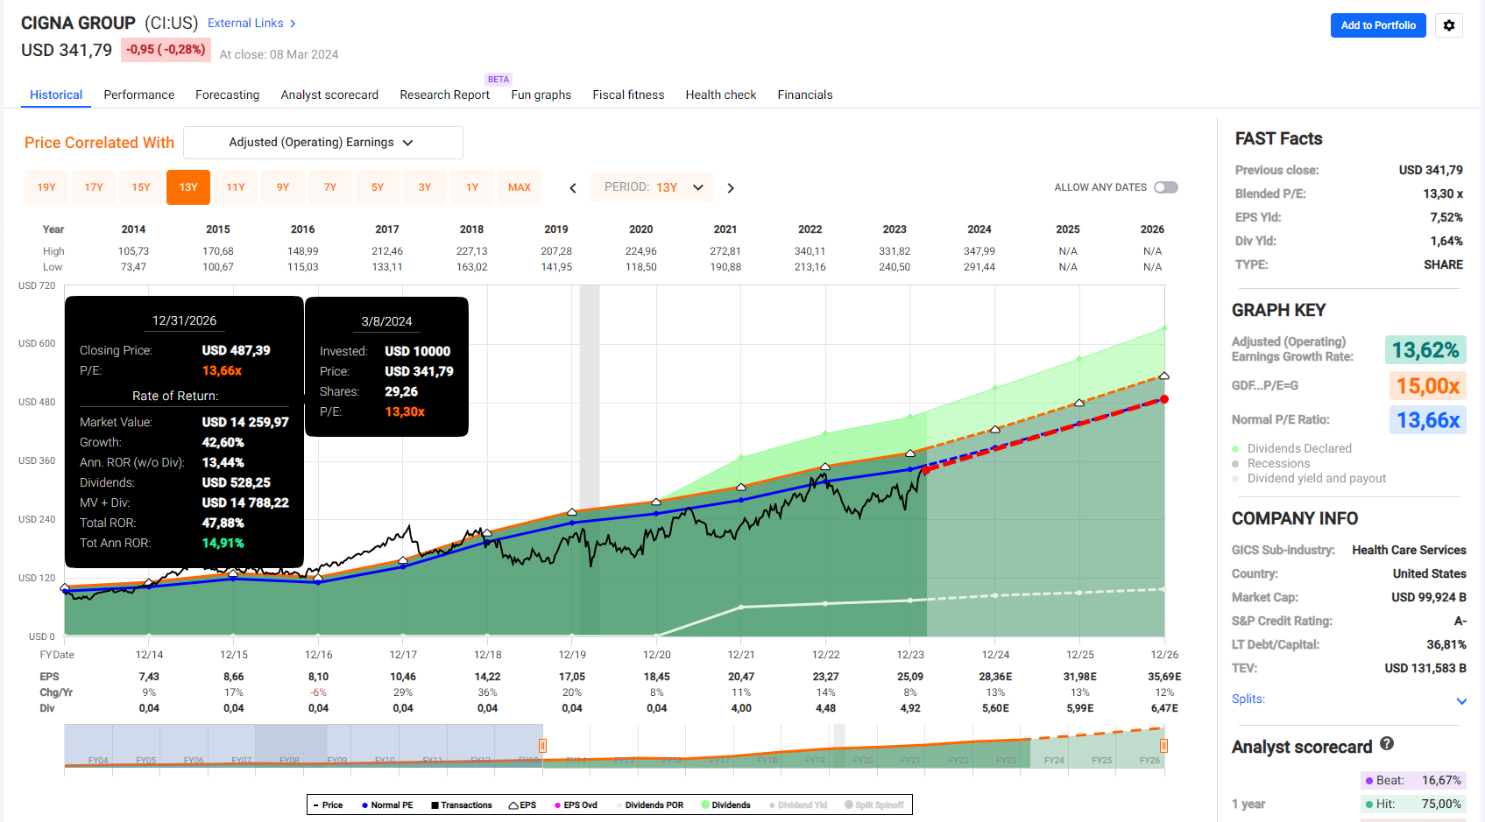Click Add to Portfolio button
1485x822 pixels.
[x=1378, y=25]
